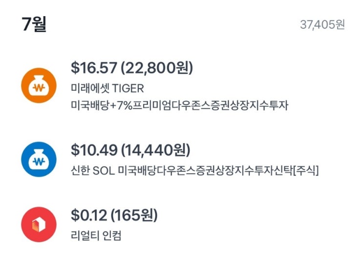363x266 pixels.
Task: Click the 37,405원 monthly total
Action: (x=322, y=25)
